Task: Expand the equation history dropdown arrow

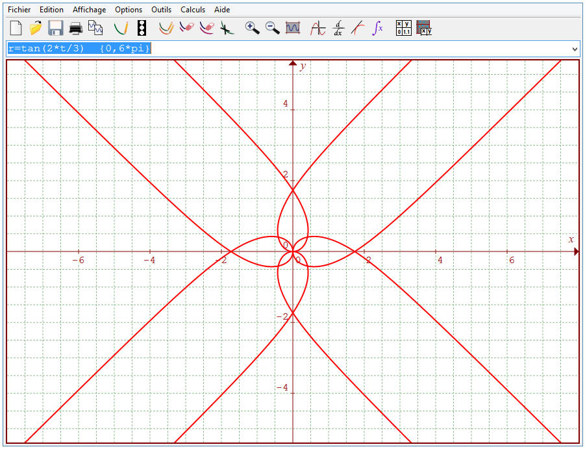Action: pyautogui.click(x=575, y=49)
